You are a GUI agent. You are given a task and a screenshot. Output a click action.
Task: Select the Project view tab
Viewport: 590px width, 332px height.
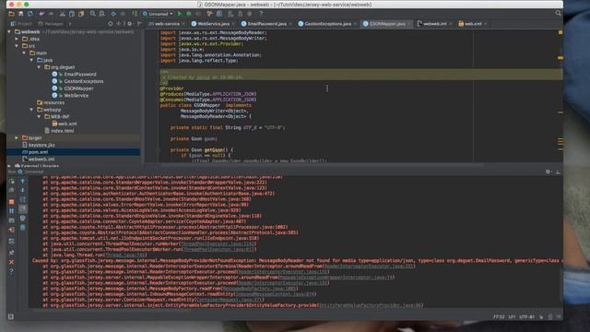[21, 24]
